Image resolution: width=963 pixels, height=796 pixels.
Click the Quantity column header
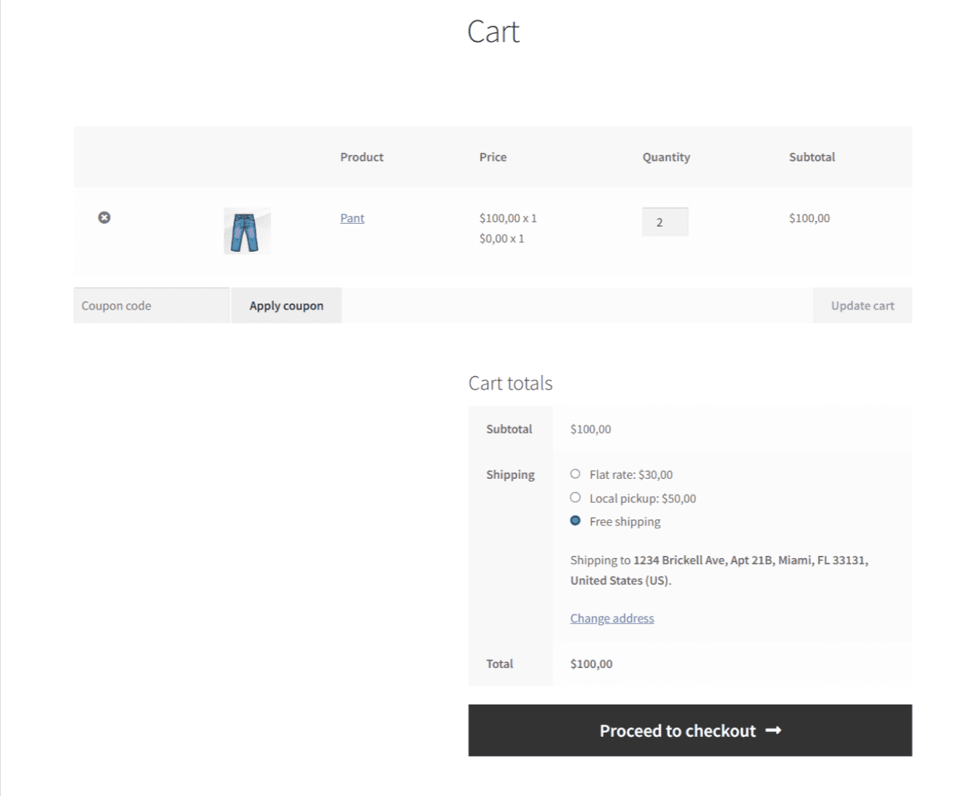coord(665,157)
